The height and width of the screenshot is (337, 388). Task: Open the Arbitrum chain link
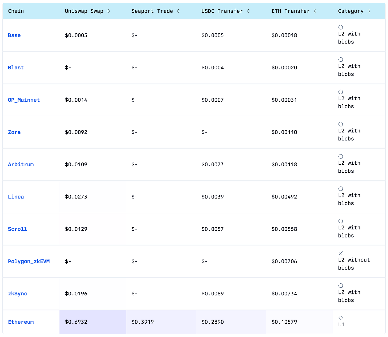[x=21, y=164]
